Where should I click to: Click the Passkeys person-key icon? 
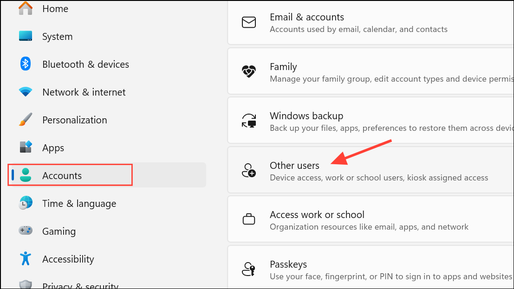pyautogui.click(x=248, y=269)
